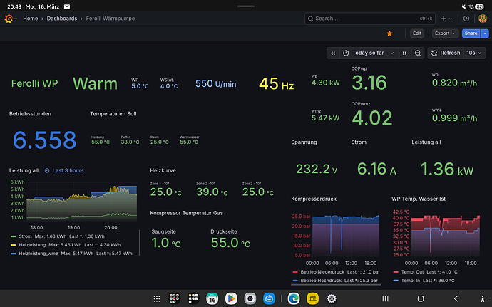Move time range forwards with double-right arrows
This screenshot has width=492, height=307.
405,53
